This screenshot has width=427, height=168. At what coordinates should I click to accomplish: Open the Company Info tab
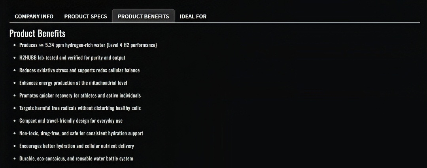pos(34,16)
